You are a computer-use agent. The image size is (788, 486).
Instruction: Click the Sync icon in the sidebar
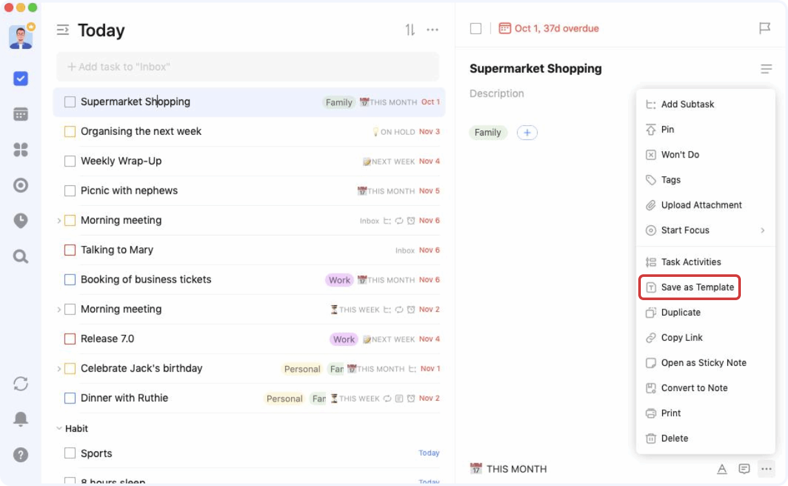pyautogui.click(x=21, y=384)
